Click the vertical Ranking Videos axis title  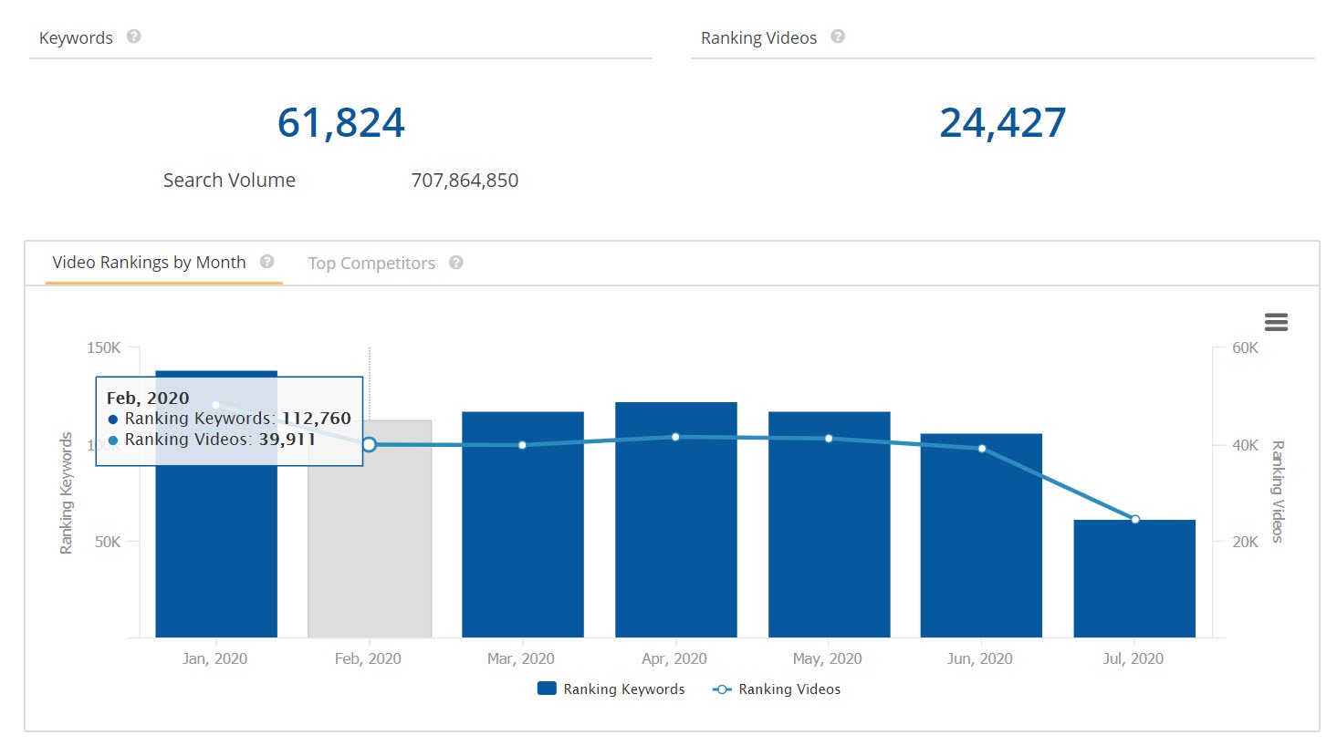pyautogui.click(x=1278, y=492)
